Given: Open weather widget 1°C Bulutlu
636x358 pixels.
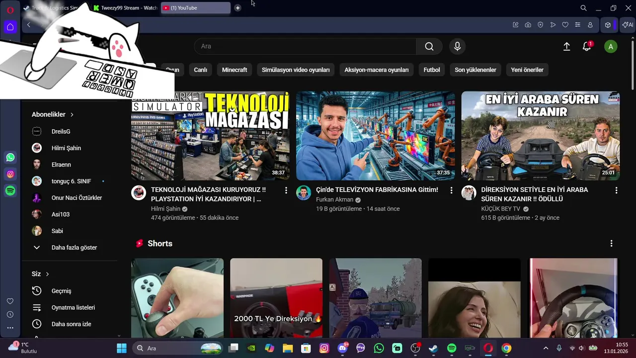Looking at the screenshot, I should point(23,348).
